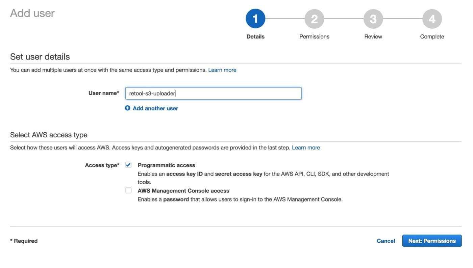Uncheck the Programmatic access checkbox
Image resolution: width=473 pixels, height=268 pixels.
128,165
